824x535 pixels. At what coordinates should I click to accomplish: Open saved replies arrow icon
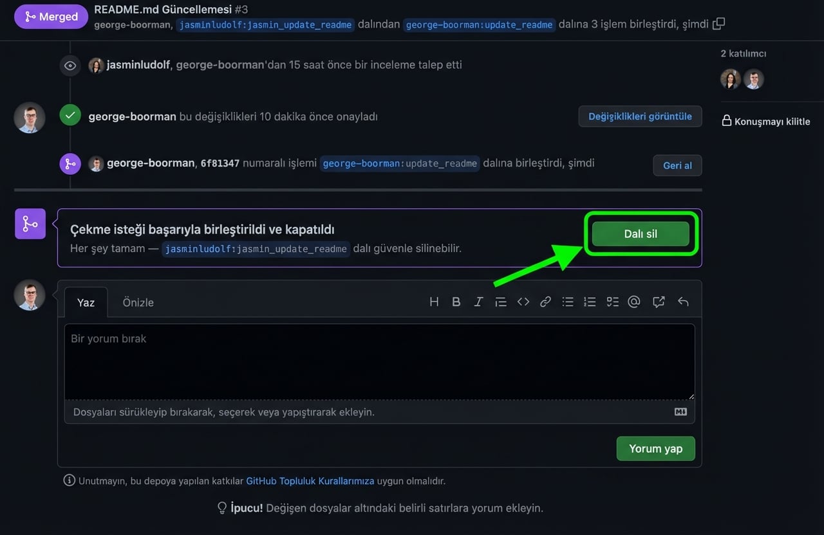click(683, 302)
